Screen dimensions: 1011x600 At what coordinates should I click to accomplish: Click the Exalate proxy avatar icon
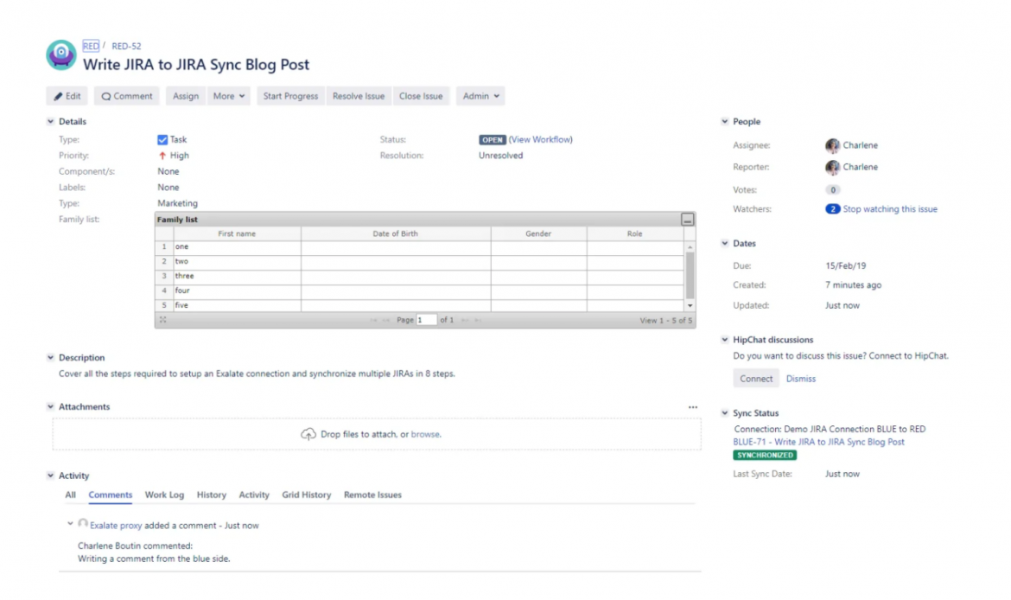(83, 524)
